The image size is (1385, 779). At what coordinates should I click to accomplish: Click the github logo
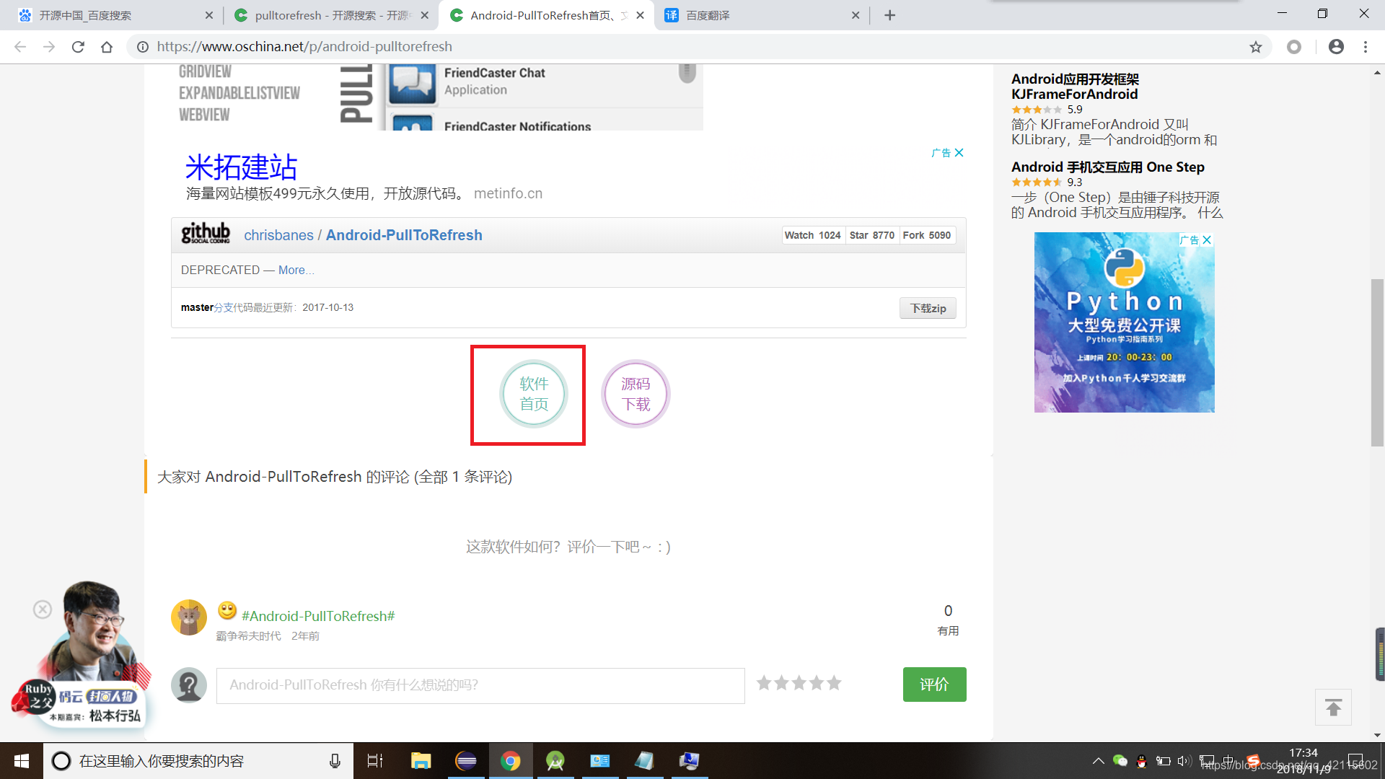206,233
